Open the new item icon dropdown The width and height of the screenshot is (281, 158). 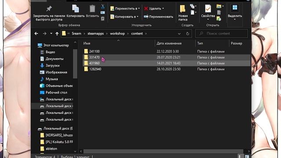(193, 7)
